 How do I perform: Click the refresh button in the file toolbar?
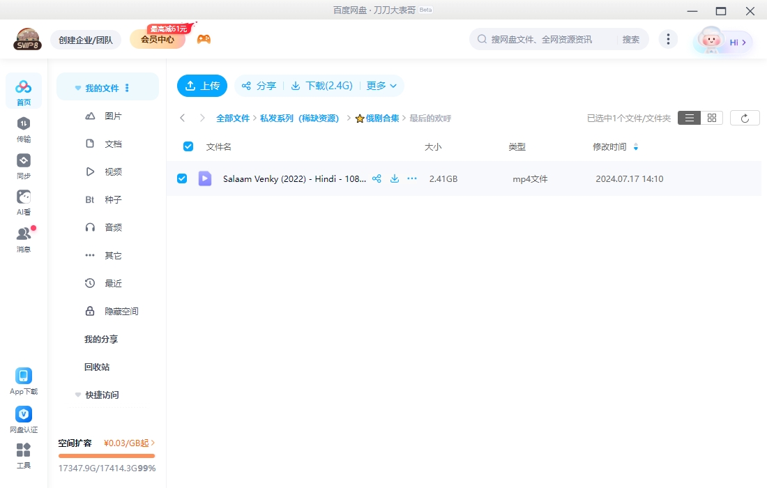click(745, 119)
